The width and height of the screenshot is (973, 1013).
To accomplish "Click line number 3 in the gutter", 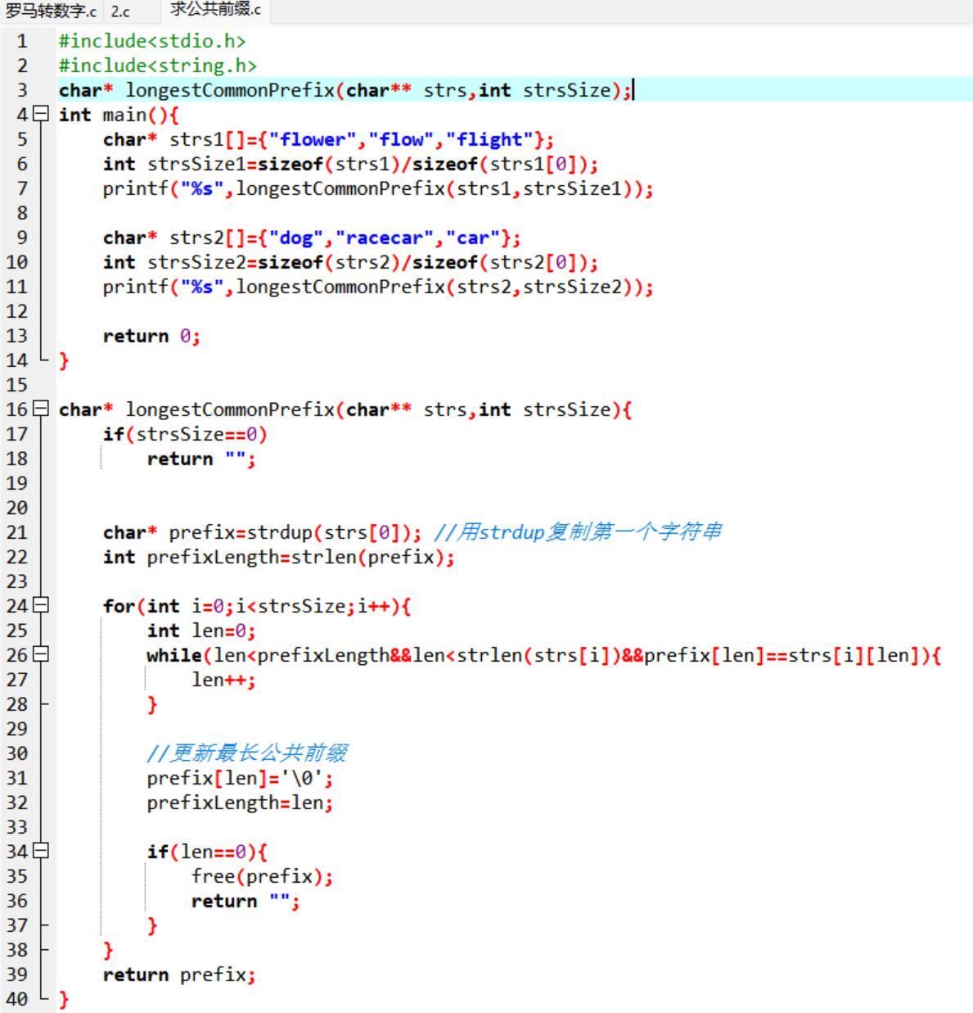I will [x=20, y=90].
